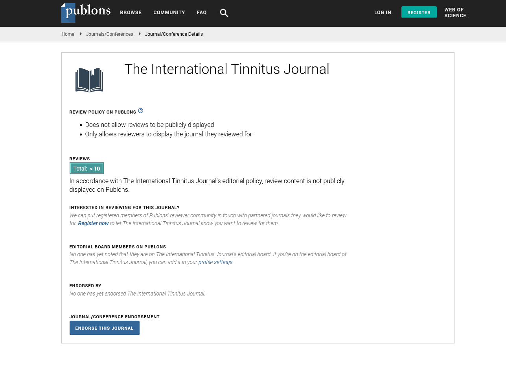
Task: Click The International Tinnitus Journal heading
Action: [226, 69]
